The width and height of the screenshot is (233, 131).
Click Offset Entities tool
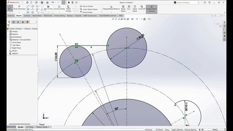click(x=68, y=8)
